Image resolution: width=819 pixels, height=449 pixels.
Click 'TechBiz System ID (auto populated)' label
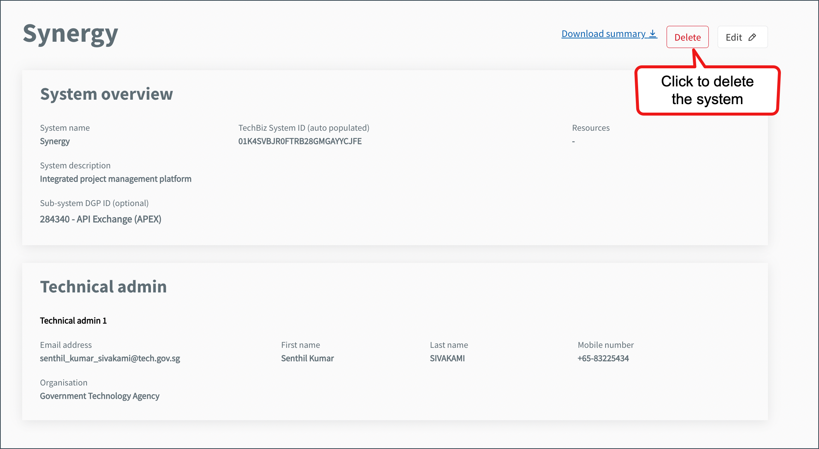point(304,128)
